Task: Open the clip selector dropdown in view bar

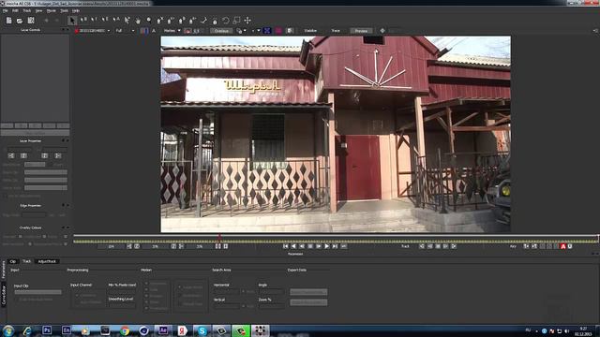Action: [94, 31]
